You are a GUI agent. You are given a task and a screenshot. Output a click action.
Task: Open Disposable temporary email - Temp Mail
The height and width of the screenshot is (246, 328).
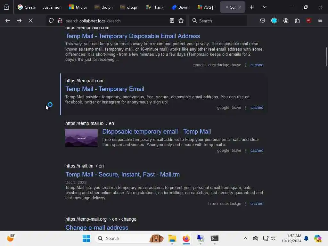(156, 131)
